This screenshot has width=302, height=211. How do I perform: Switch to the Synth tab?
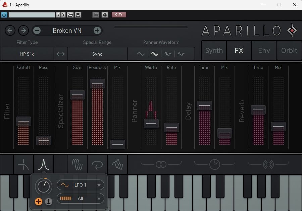tap(214, 51)
